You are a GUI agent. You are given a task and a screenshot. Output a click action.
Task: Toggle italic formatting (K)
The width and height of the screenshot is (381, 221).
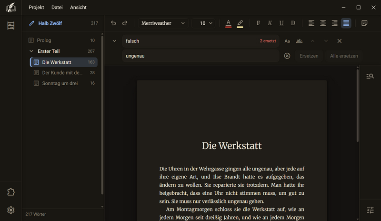point(270,23)
